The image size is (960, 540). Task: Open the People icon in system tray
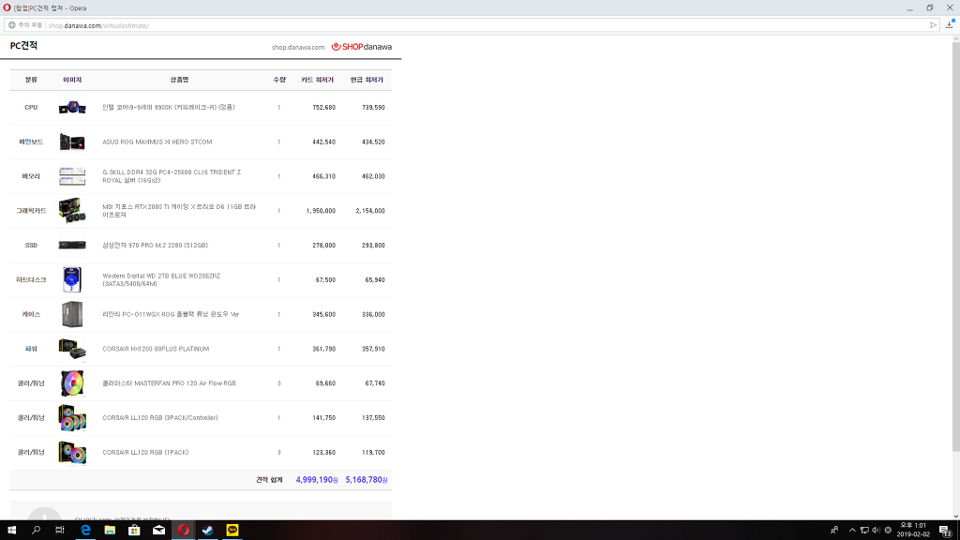pos(834,531)
